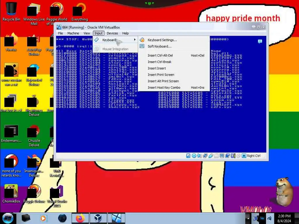Screen dimensions: 299x224
Task: Select the ChomikBox desktop icon
Action: pyautogui.click(x=11, y=194)
